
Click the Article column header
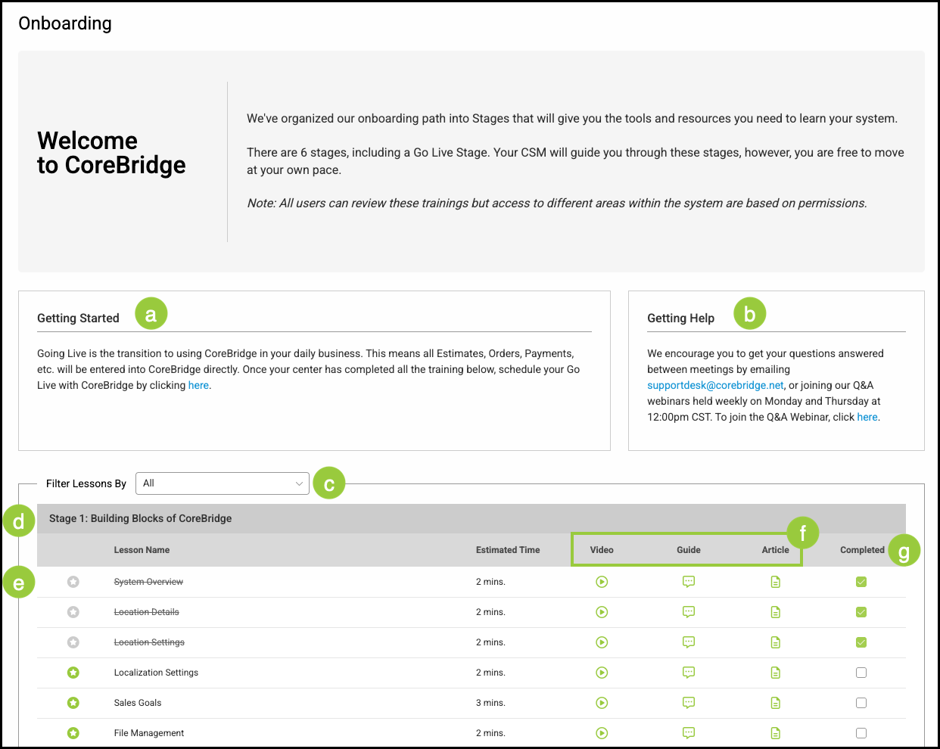click(x=776, y=550)
